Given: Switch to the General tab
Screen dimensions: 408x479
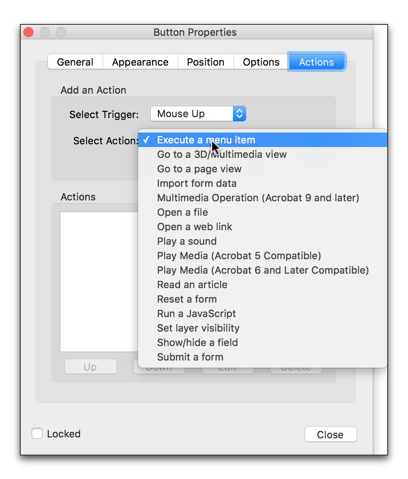Looking at the screenshot, I should tap(75, 62).
